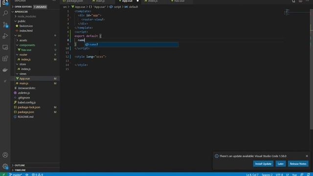
Task: Click the notifications bell in status bar
Action: pyautogui.click(x=309, y=175)
